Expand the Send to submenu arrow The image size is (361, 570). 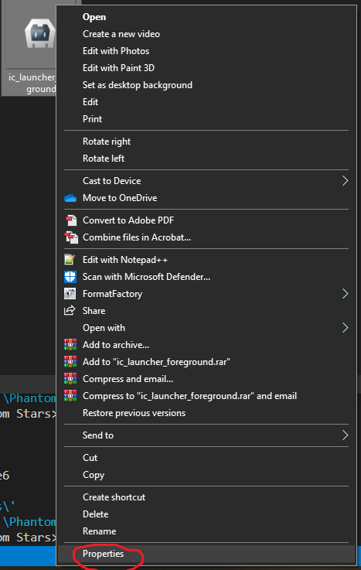[345, 435]
